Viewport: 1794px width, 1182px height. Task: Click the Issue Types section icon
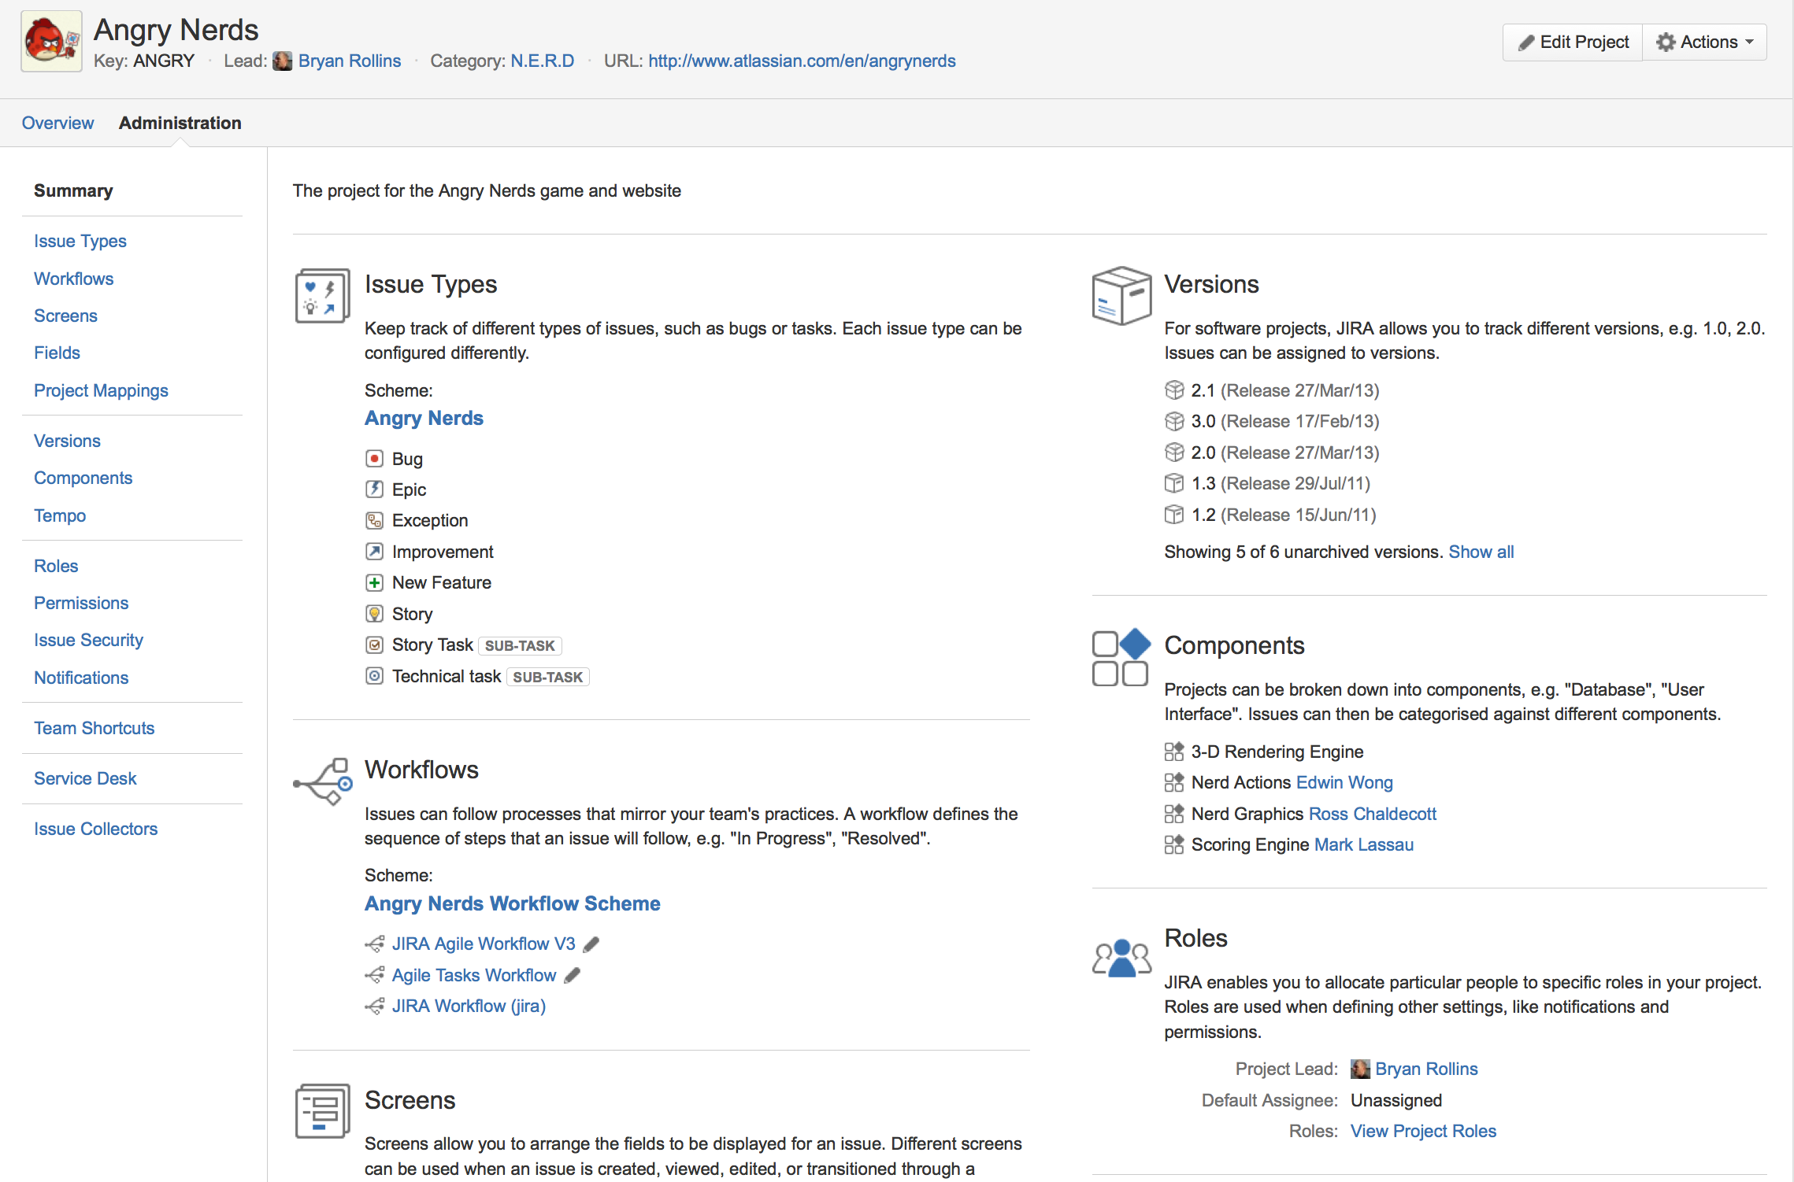pyautogui.click(x=322, y=295)
